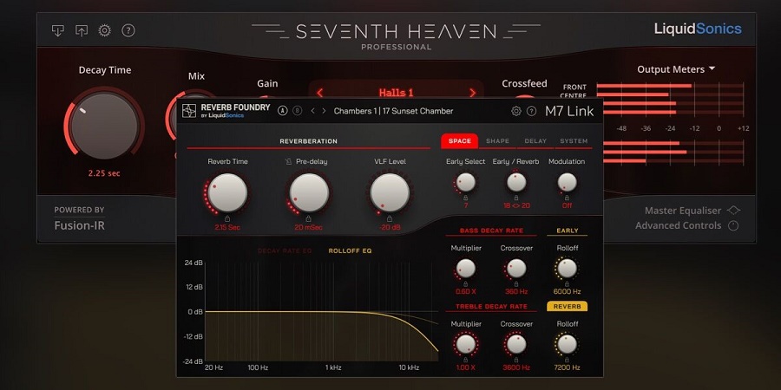
Task: Switch to the SHAPE tab
Action: 497,141
